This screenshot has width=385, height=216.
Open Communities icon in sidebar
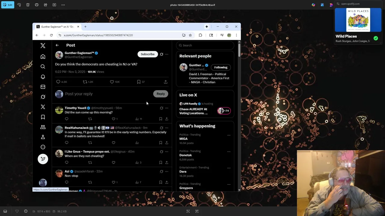[x=43, y=127]
